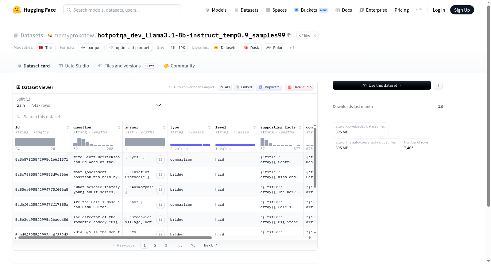491x264 pixels.
Task: Sort the supporting_facts column
Action: (x=300, y=127)
